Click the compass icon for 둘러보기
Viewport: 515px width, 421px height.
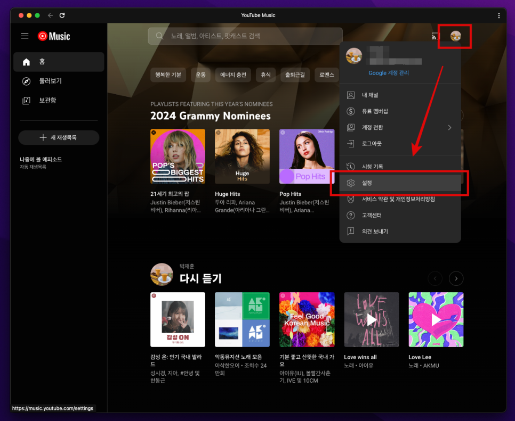point(26,81)
